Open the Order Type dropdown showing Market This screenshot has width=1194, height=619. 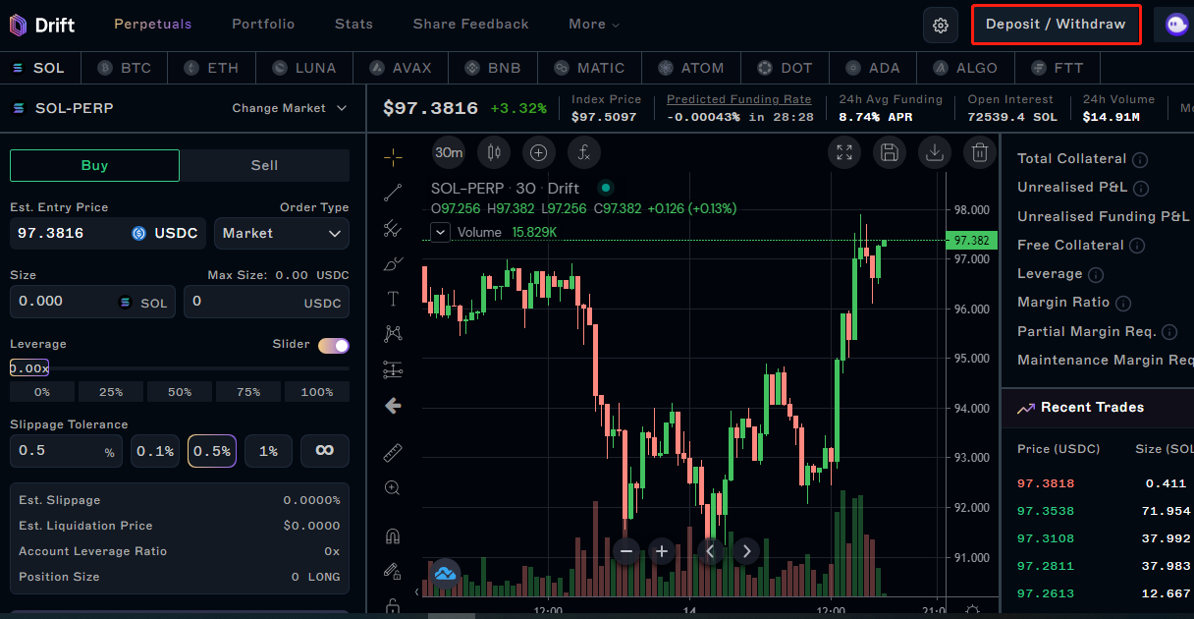282,233
